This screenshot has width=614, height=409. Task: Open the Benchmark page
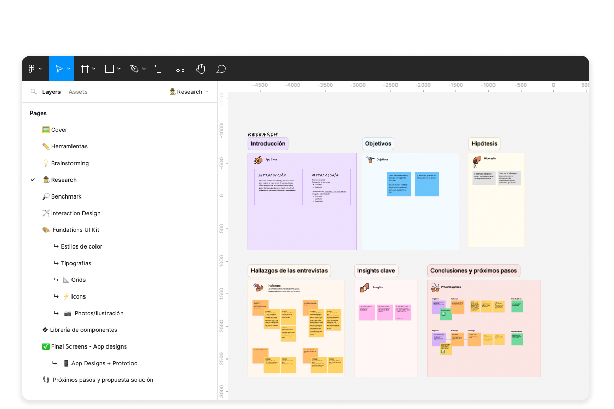tap(66, 196)
